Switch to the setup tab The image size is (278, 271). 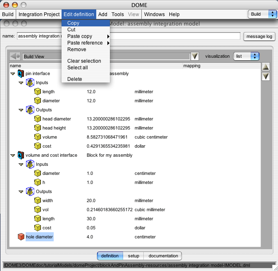[x=133, y=256]
